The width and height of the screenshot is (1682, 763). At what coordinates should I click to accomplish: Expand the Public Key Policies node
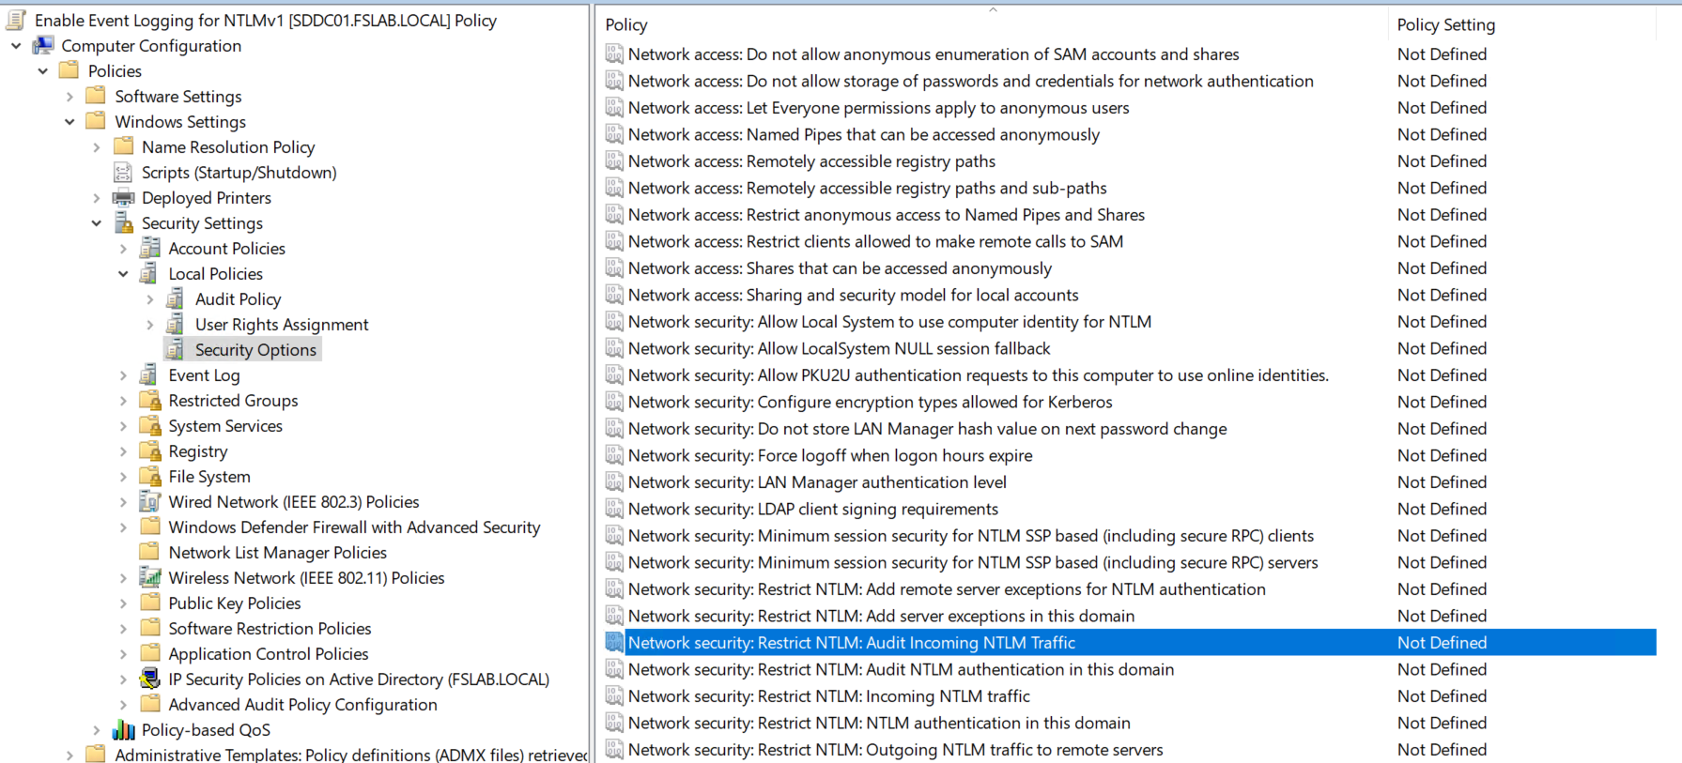click(x=123, y=603)
